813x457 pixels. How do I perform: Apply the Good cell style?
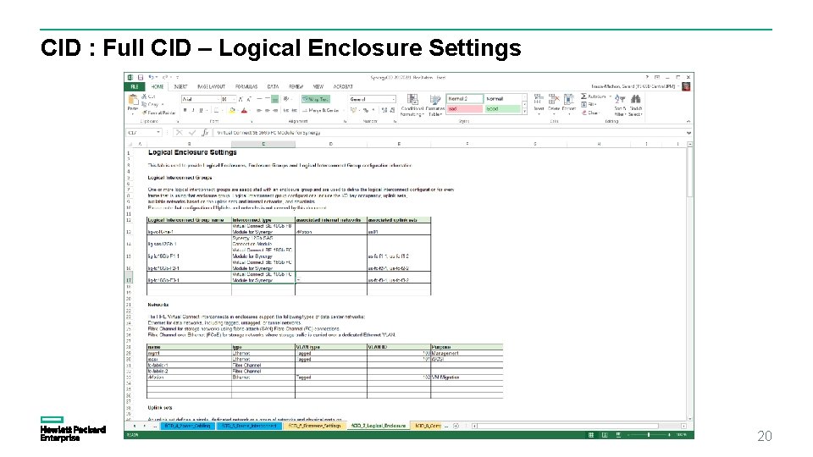pyautogui.click(x=502, y=109)
